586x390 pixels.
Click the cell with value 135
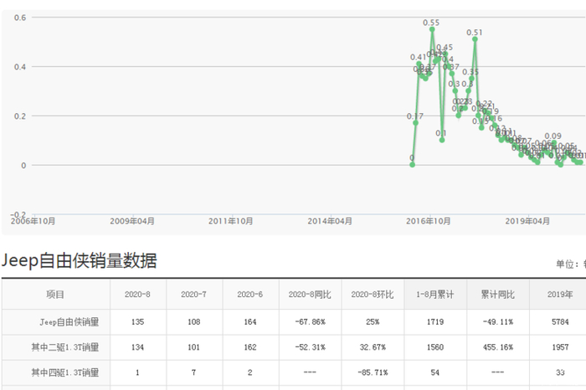click(137, 322)
